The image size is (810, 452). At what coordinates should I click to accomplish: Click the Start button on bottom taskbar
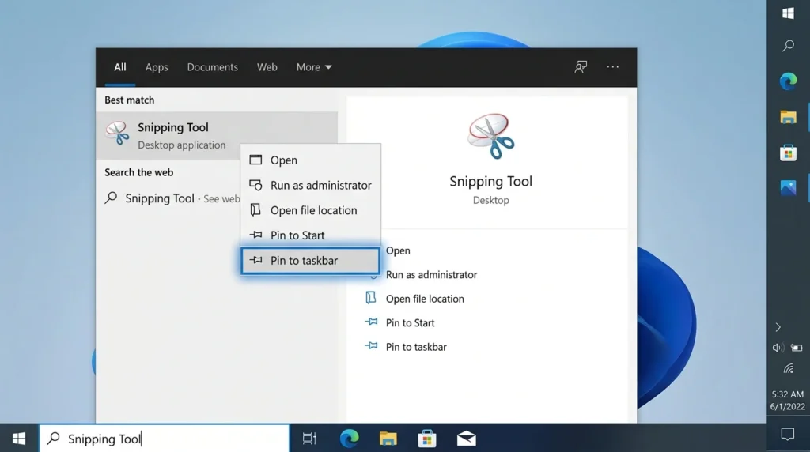coord(19,439)
